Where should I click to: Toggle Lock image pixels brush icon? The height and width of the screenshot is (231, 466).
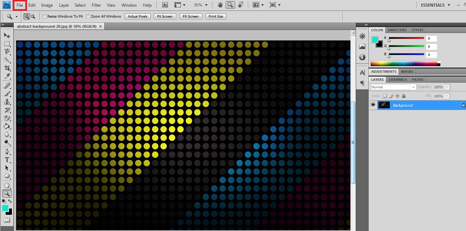(391, 96)
